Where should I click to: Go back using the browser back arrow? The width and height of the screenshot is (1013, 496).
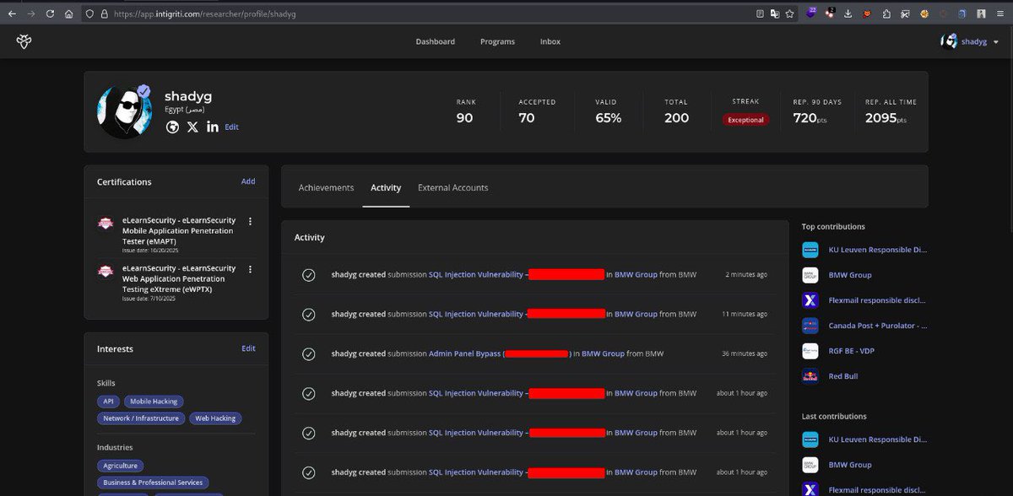pos(12,13)
